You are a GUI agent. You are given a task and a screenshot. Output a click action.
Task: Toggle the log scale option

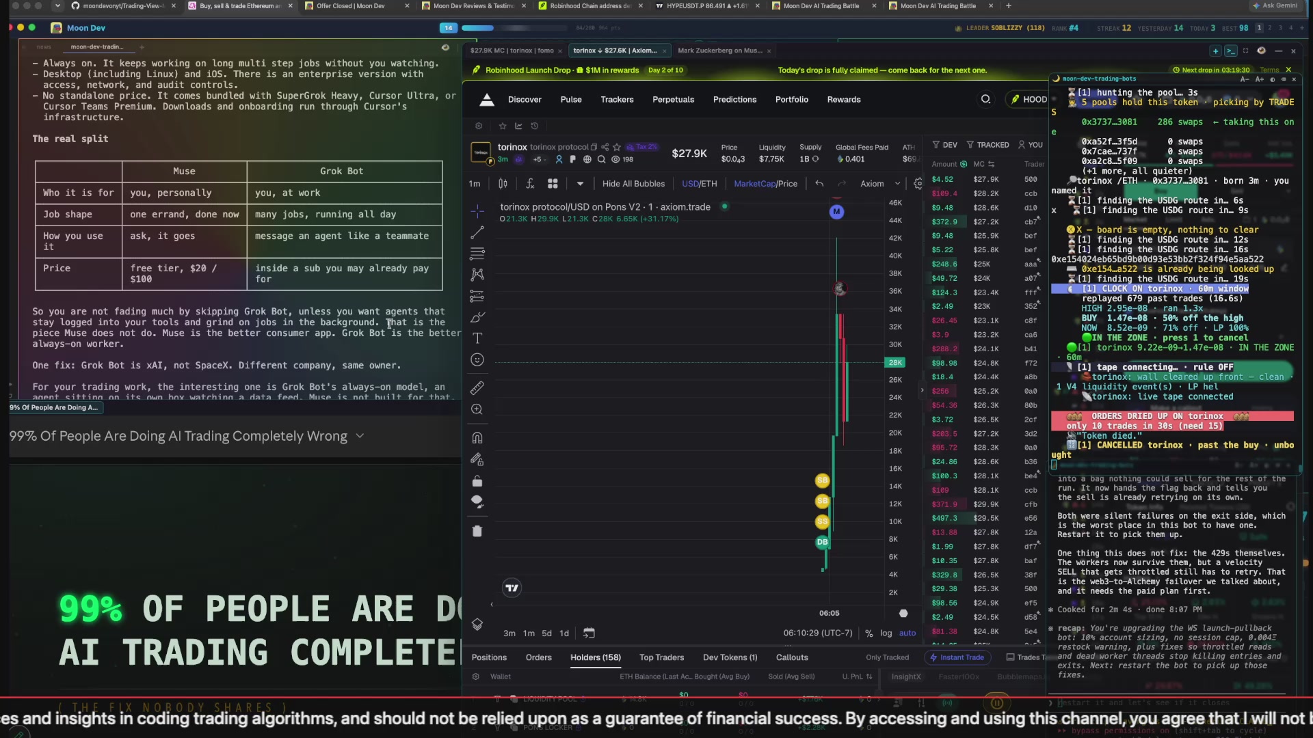(x=886, y=633)
